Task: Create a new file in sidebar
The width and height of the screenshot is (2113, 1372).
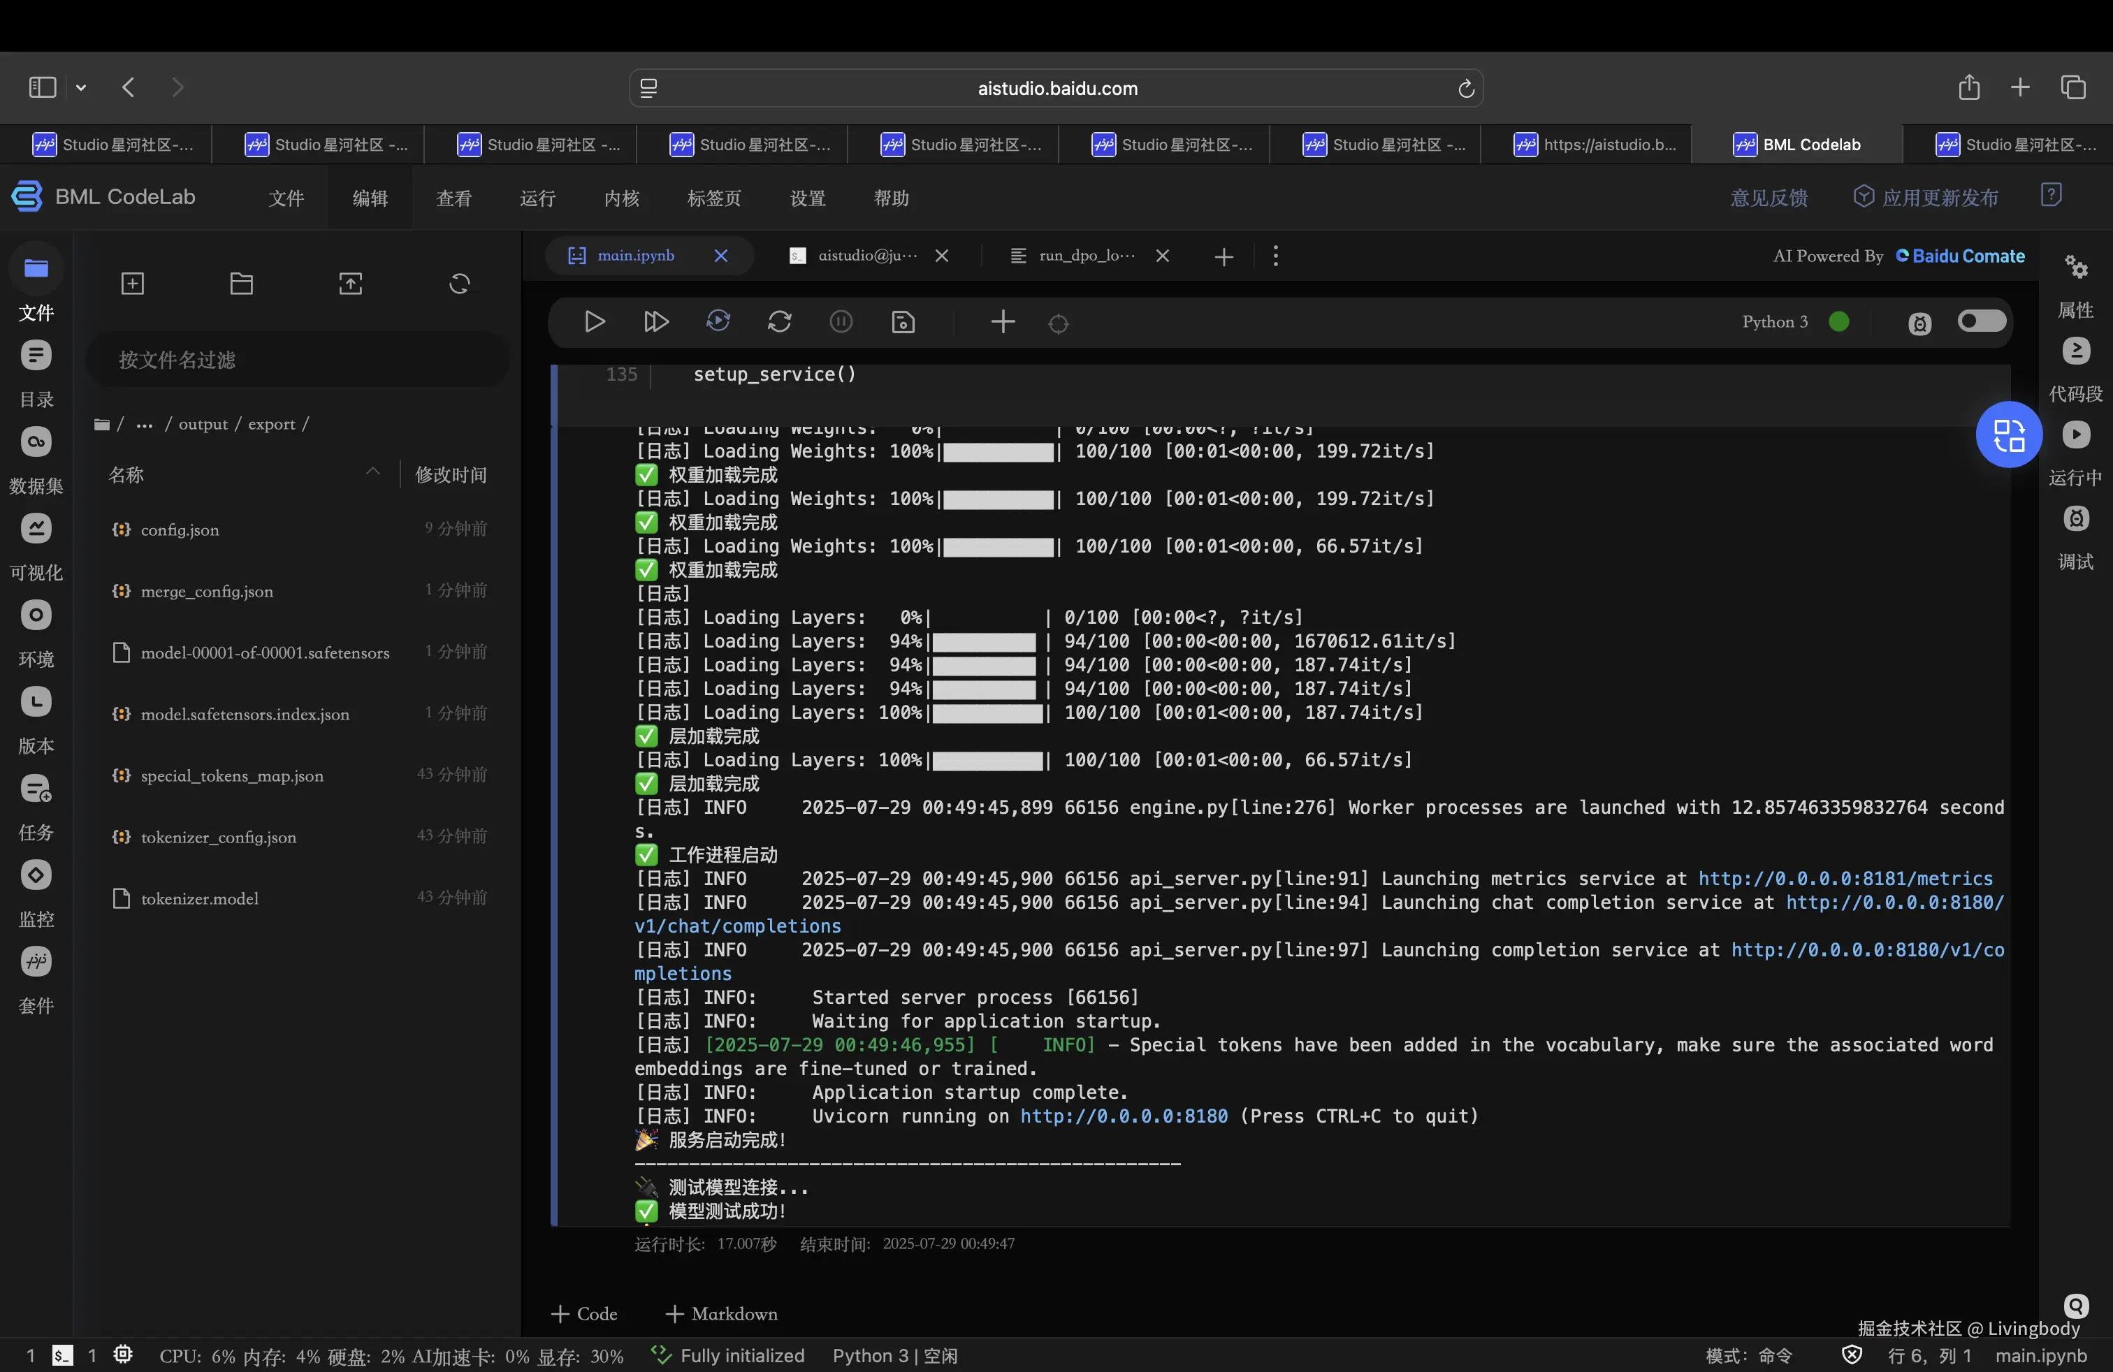Action: pos(132,283)
